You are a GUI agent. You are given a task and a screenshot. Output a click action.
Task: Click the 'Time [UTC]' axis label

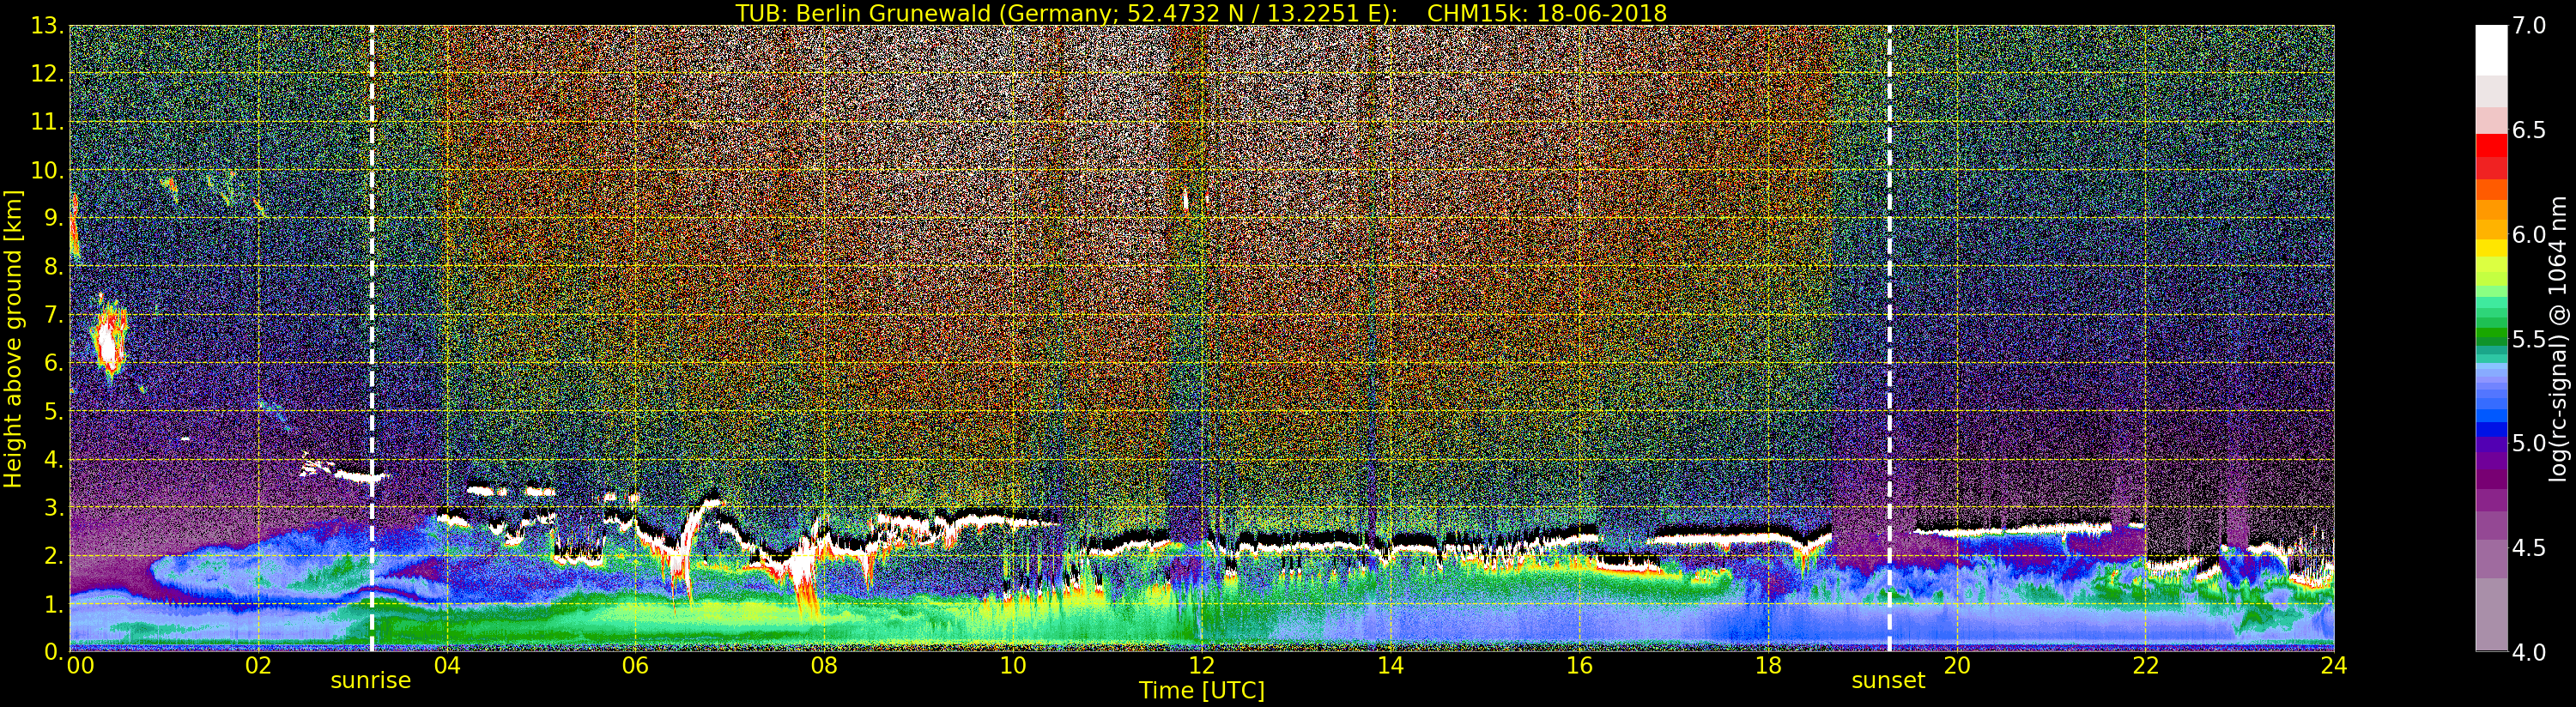[1202, 690]
